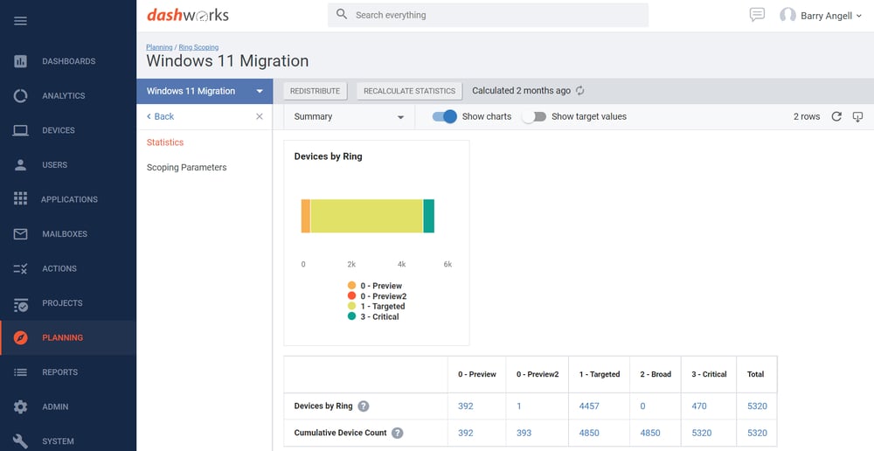Click the recalculating spinner icon beside Calculated
This screenshot has width=874, height=451.
tap(579, 91)
